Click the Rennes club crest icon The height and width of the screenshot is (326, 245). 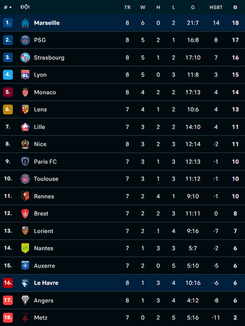[x=25, y=196]
